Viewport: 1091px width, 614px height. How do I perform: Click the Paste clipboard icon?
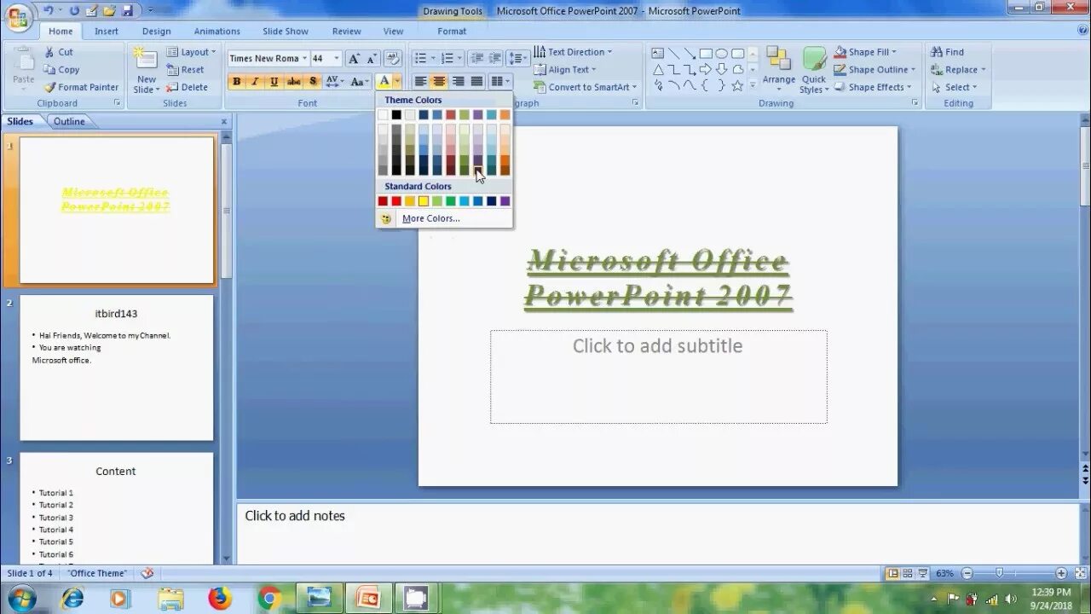coord(24,59)
